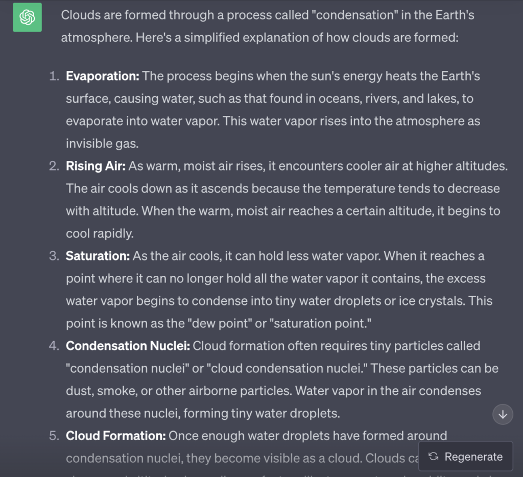Screen dimensions: 523x477
Task: Click the Regenerate button
Action: [x=465, y=457]
